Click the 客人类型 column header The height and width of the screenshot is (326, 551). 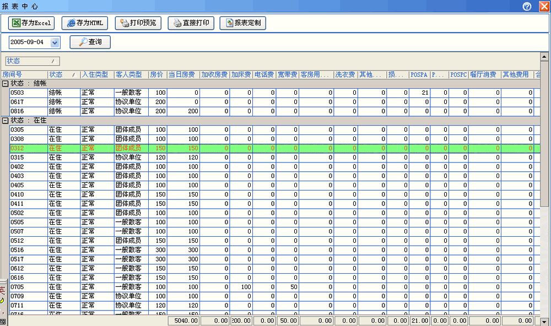click(x=128, y=74)
